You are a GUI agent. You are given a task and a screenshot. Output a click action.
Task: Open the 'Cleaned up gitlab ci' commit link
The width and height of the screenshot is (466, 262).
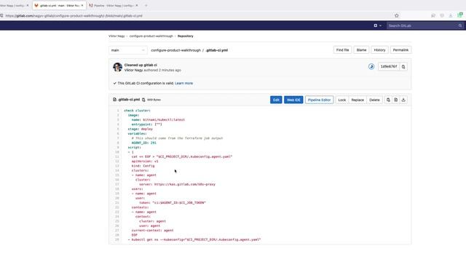[x=141, y=65]
